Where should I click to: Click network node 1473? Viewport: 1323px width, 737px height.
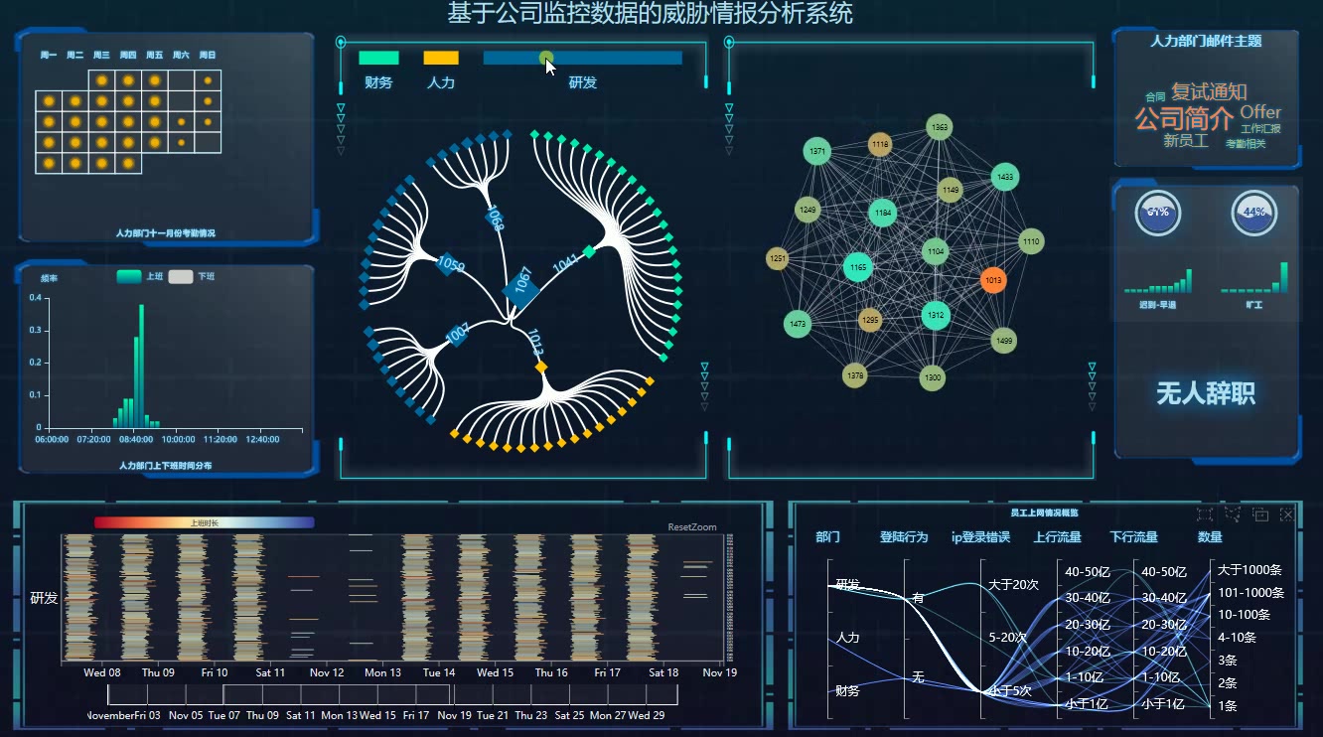click(798, 324)
